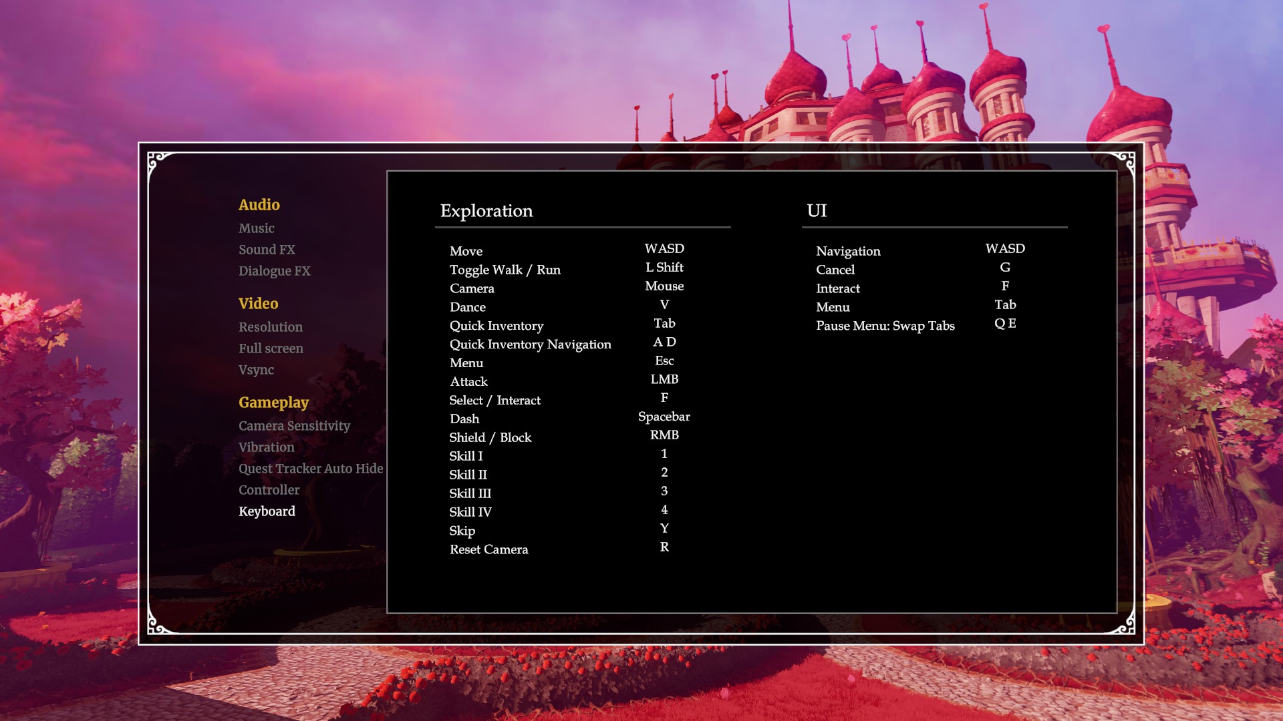The height and width of the screenshot is (721, 1283).
Task: Click the Navigation label in UI
Action: point(848,251)
